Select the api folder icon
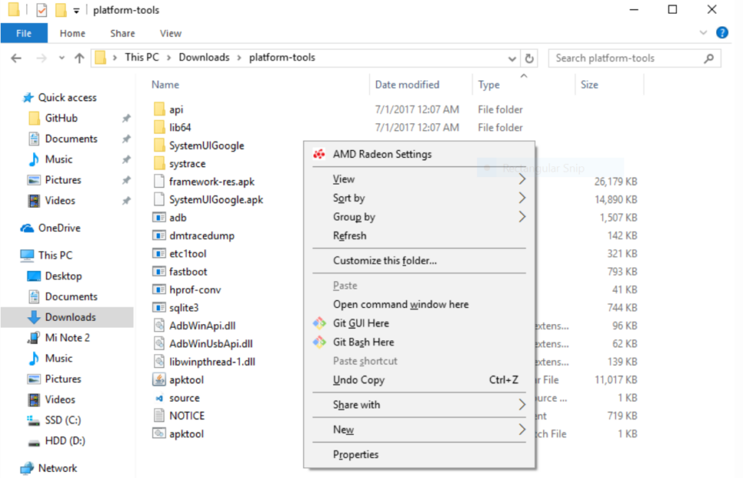Image resolution: width=743 pixels, height=478 pixels. (159, 110)
